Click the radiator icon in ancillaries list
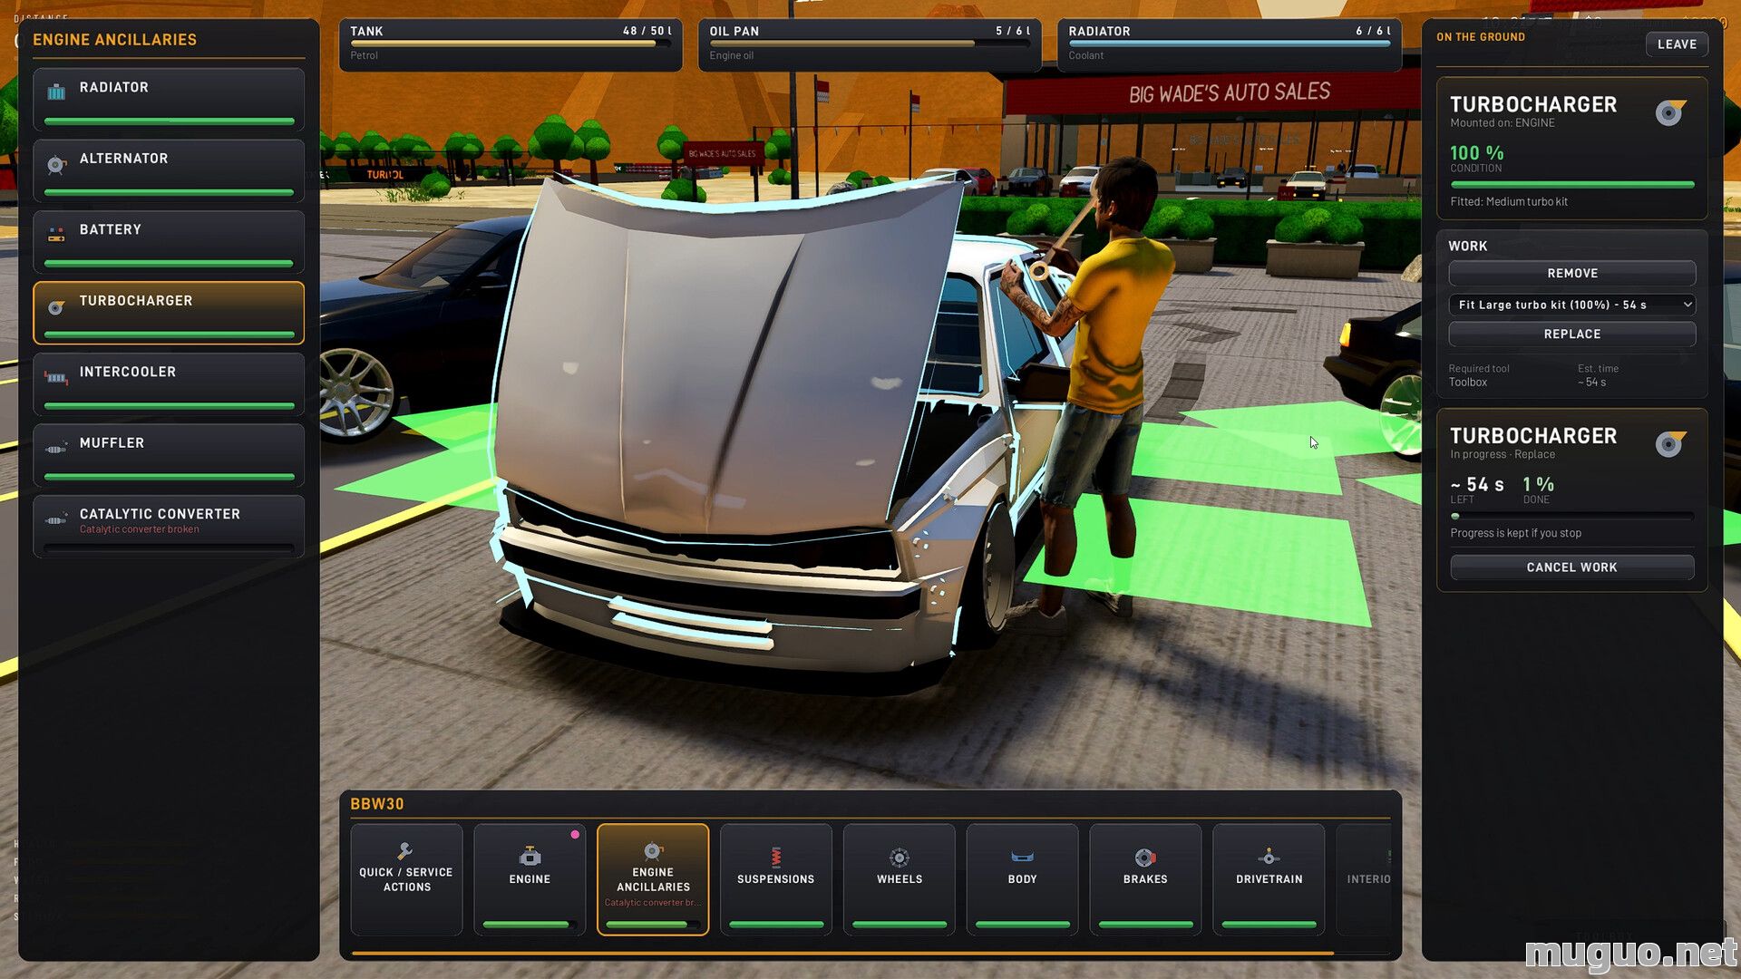 coord(56,92)
